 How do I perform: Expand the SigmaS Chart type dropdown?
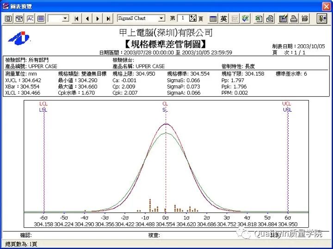(161, 18)
